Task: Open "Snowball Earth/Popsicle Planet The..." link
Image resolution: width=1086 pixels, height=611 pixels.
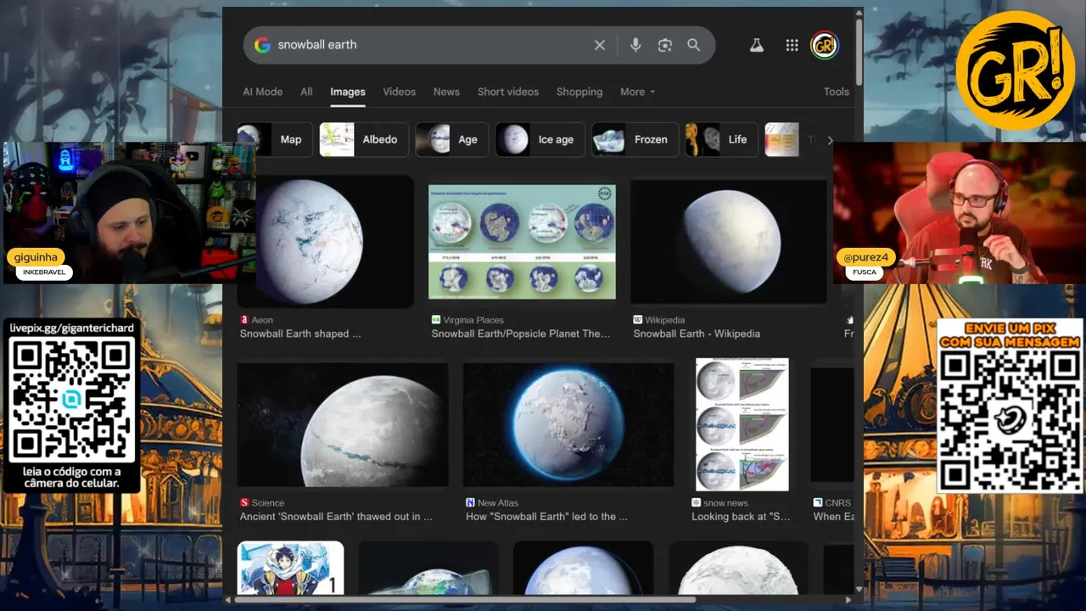Action: click(521, 334)
